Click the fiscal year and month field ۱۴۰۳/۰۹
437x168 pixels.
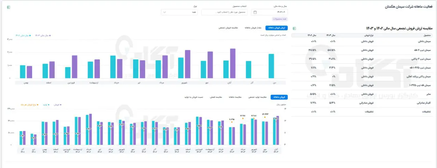click(269, 12)
